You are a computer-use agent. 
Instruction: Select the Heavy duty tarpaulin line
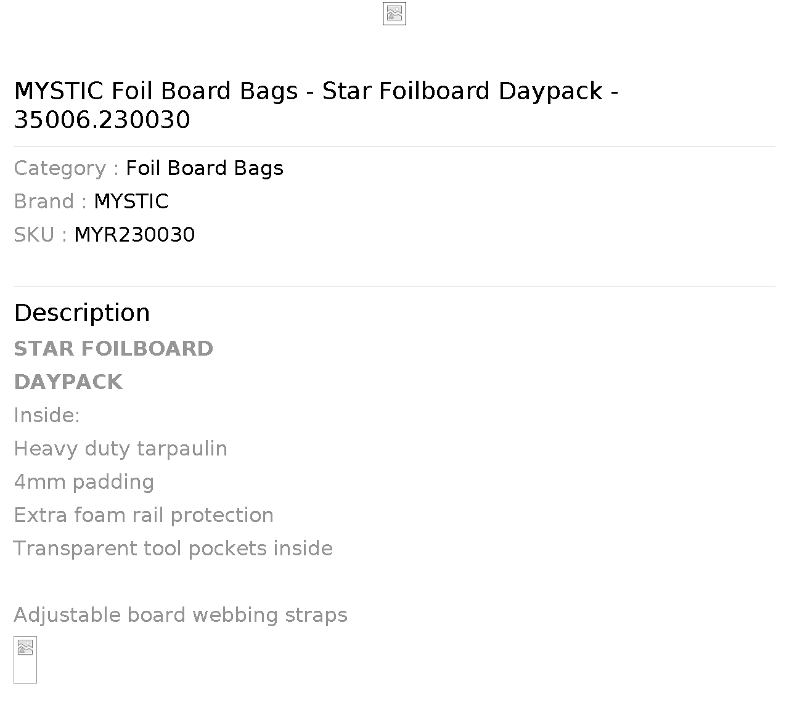[x=121, y=449]
